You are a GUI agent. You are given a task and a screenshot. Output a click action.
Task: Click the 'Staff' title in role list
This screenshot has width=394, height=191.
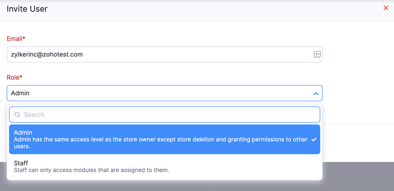(x=21, y=163)
